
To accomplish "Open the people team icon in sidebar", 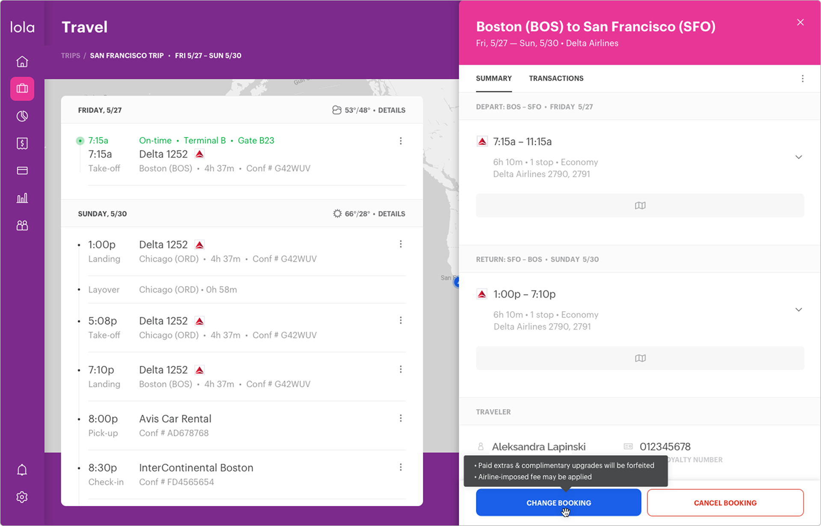I will point(22,225).
